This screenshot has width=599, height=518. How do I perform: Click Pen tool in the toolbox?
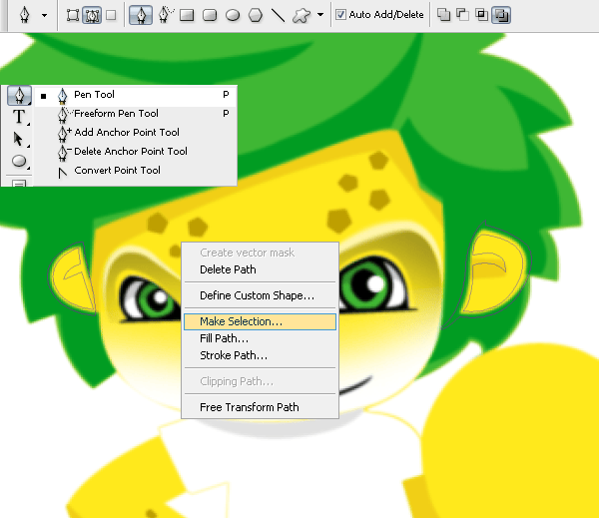coord(19,95)
